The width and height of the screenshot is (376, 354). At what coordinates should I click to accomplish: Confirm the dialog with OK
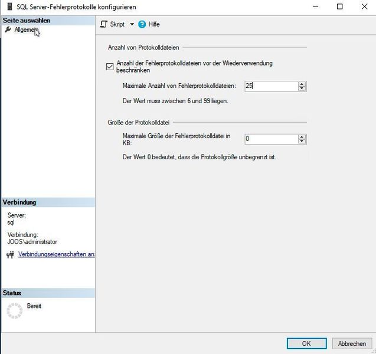point(307,343)
